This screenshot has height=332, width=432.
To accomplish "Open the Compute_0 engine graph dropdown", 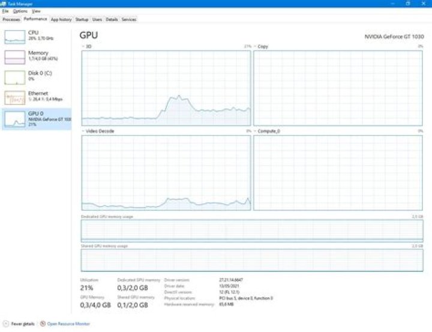I will [266, 131].
